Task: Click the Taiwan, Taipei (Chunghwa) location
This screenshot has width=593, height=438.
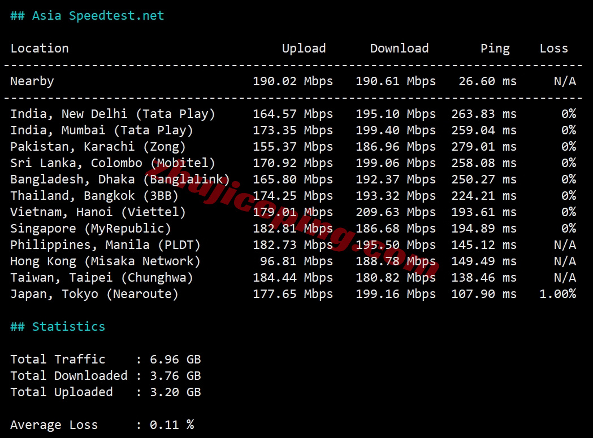Action: (102, 277)
